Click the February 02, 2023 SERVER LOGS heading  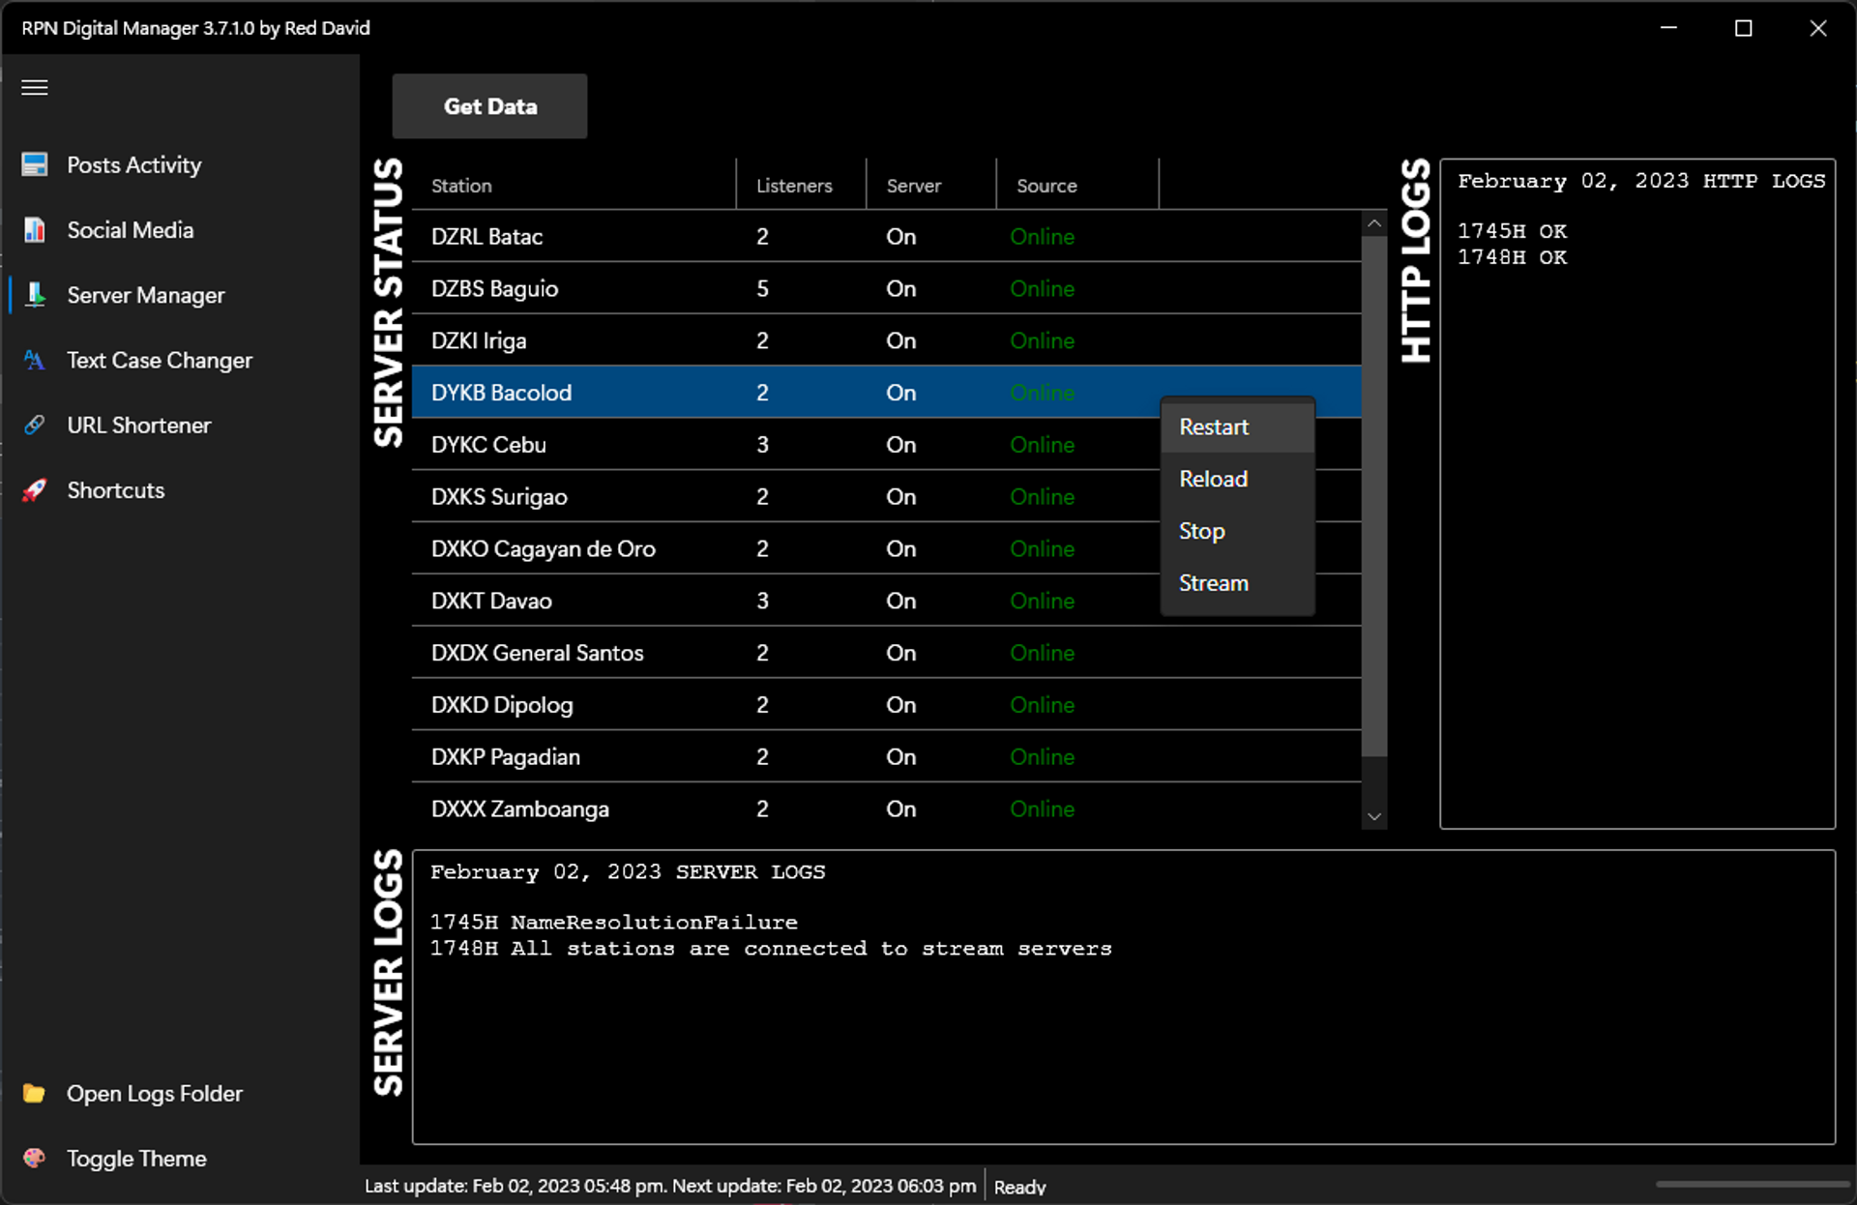[628, 872]
